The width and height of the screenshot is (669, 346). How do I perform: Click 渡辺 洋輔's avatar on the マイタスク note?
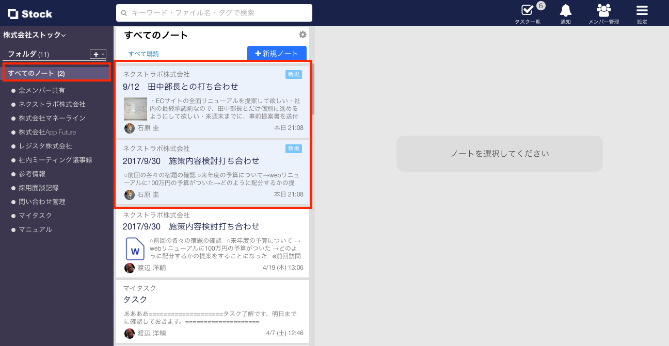(130, 333)
